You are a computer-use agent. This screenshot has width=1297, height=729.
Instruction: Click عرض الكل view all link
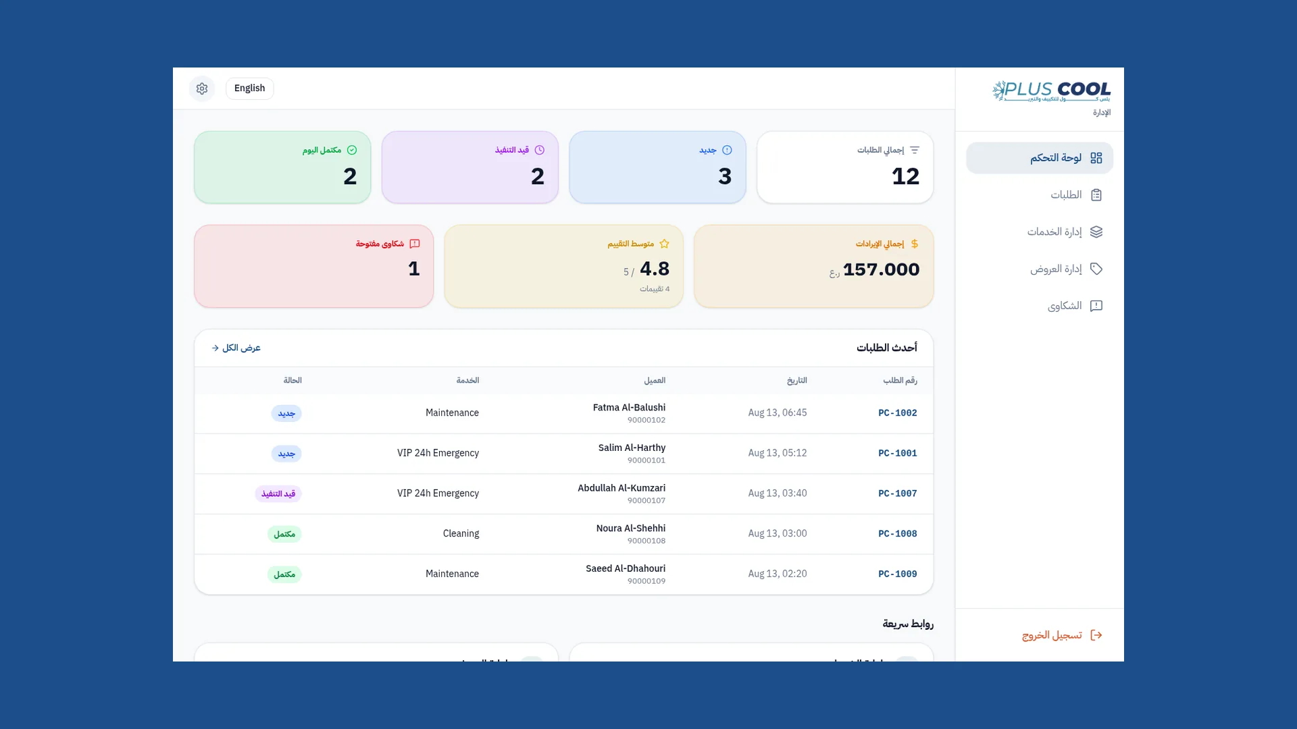(236, 348)
